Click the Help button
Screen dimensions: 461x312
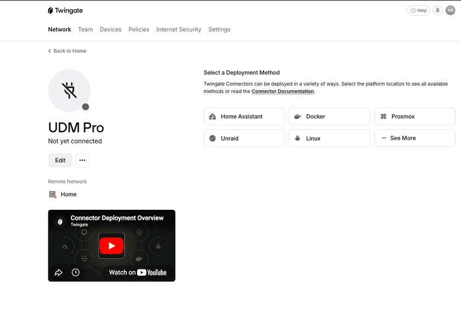tap(418, 10)
